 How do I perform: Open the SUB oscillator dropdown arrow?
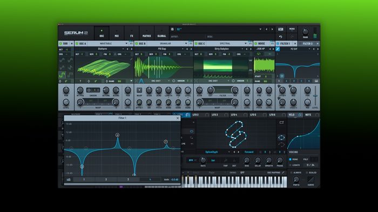72,44
